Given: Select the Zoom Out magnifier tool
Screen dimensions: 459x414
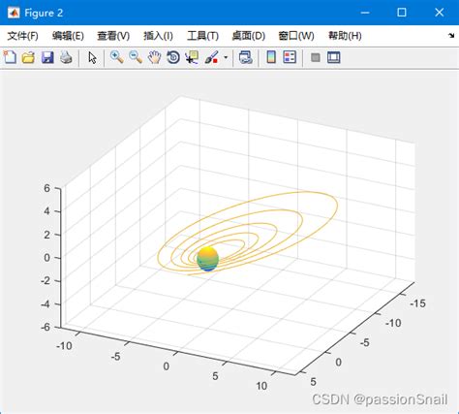Looking at the screenshot, I should [136, 58].
